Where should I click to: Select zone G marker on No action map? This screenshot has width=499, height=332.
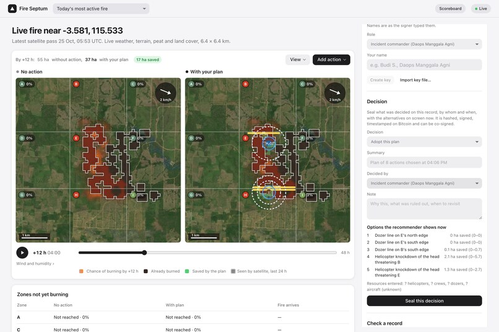(22, 195)
